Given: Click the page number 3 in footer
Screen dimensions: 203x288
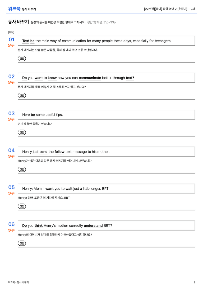Looking at the screenshot, I should [x=194, y=282].
